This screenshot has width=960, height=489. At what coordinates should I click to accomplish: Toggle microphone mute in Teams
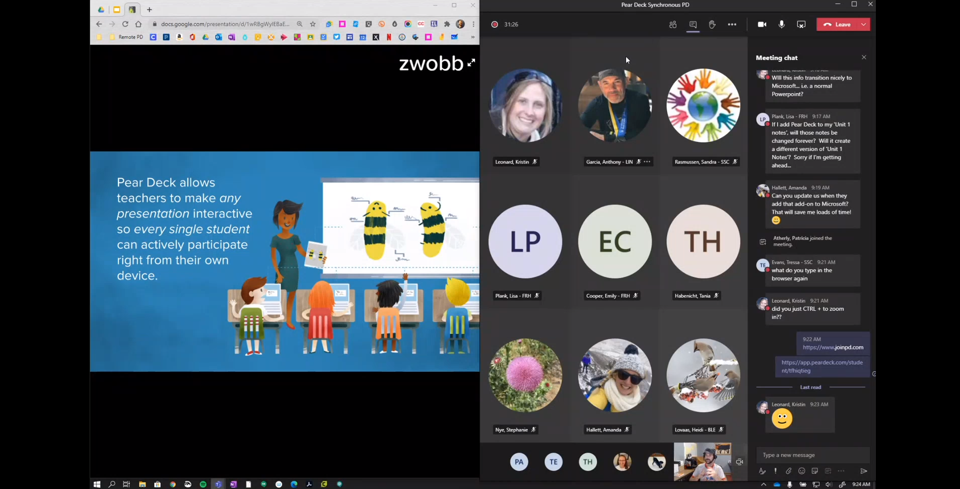782,24
